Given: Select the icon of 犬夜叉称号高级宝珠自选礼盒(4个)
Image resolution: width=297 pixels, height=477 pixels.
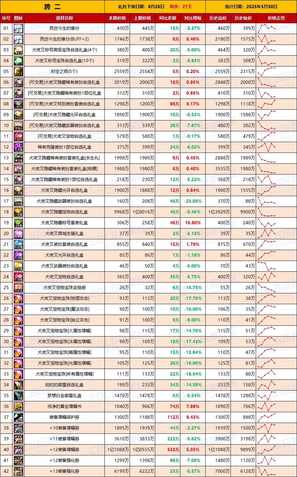Looking at the screenshot, I should (18, 50).
